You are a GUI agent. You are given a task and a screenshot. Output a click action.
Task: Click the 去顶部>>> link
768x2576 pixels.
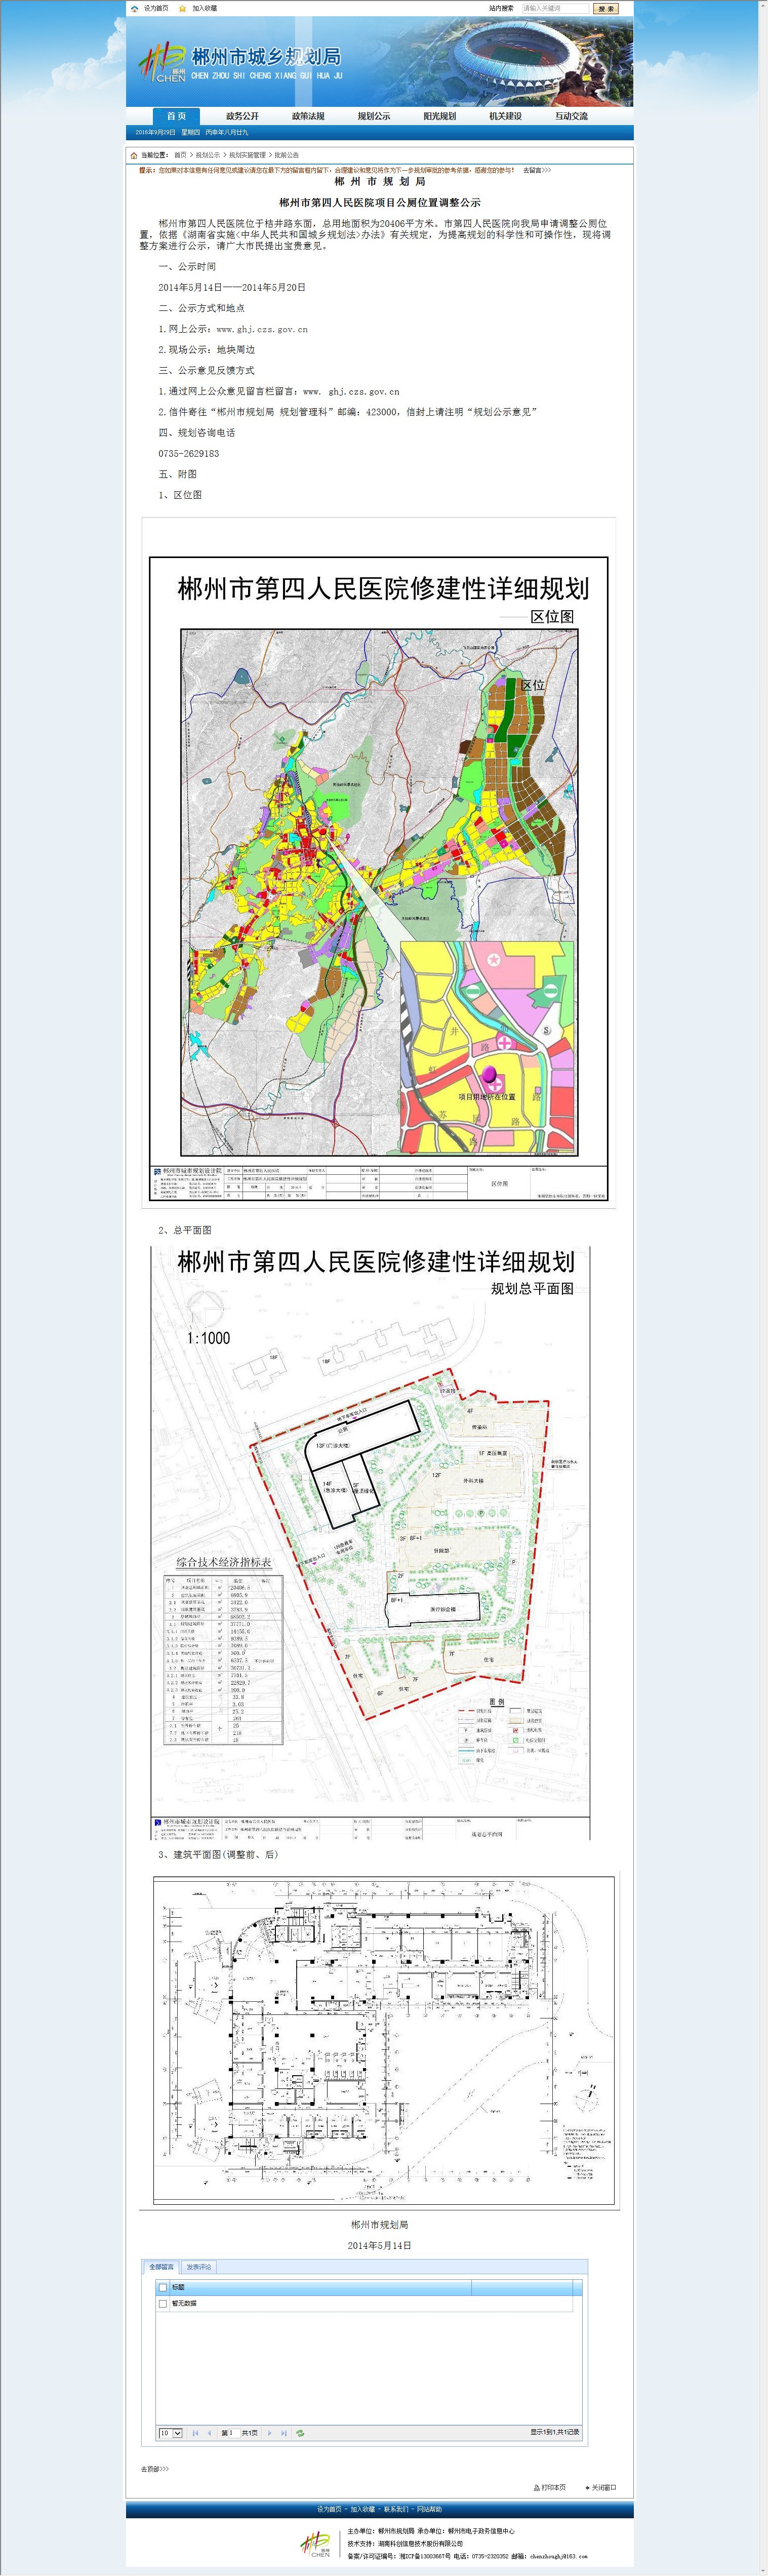[155, 2469]
